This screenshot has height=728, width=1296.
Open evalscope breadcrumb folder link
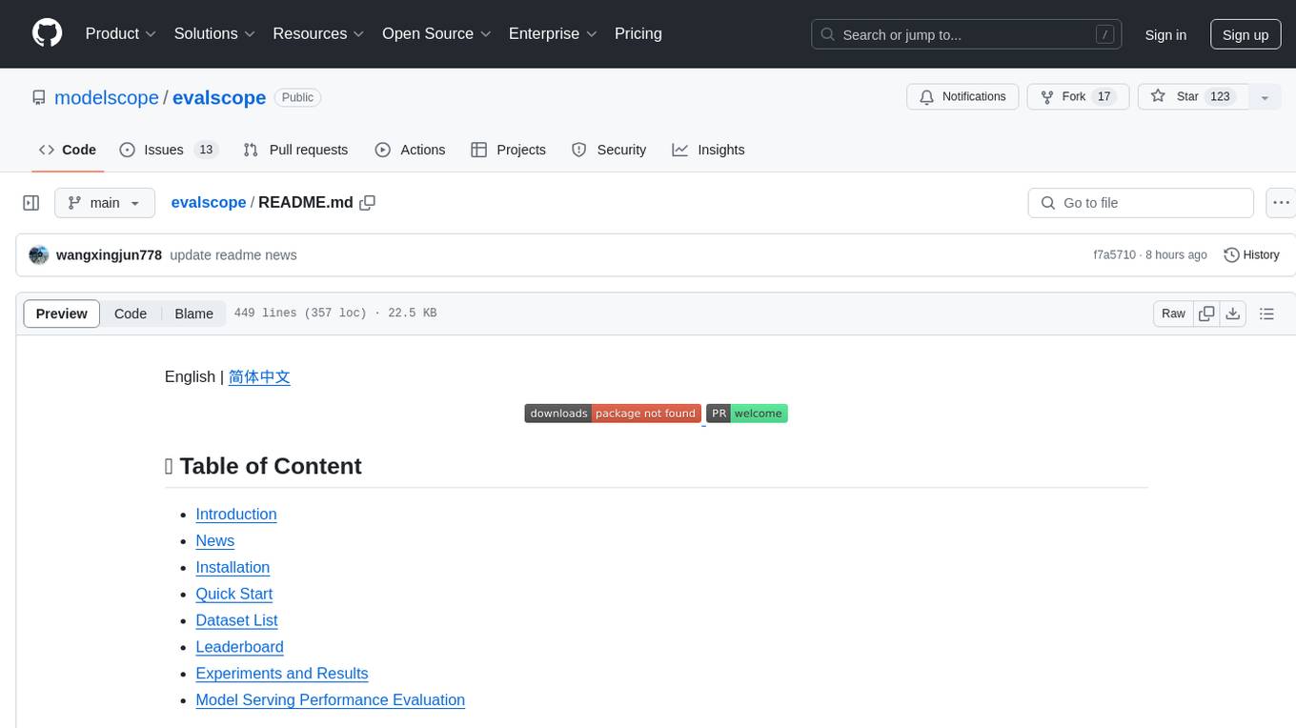(x=209, y=202)
